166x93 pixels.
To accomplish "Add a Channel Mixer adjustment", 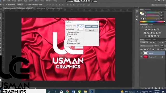I will [x=157, y=33].
